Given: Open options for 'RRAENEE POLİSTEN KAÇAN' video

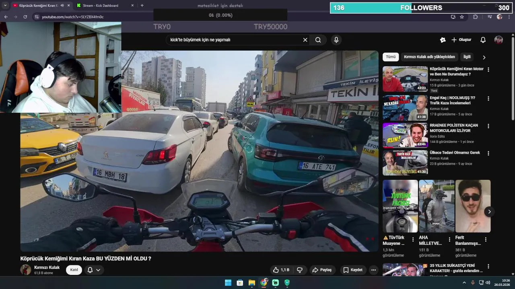Looking at the screenshot, I should tap(488, 126).
